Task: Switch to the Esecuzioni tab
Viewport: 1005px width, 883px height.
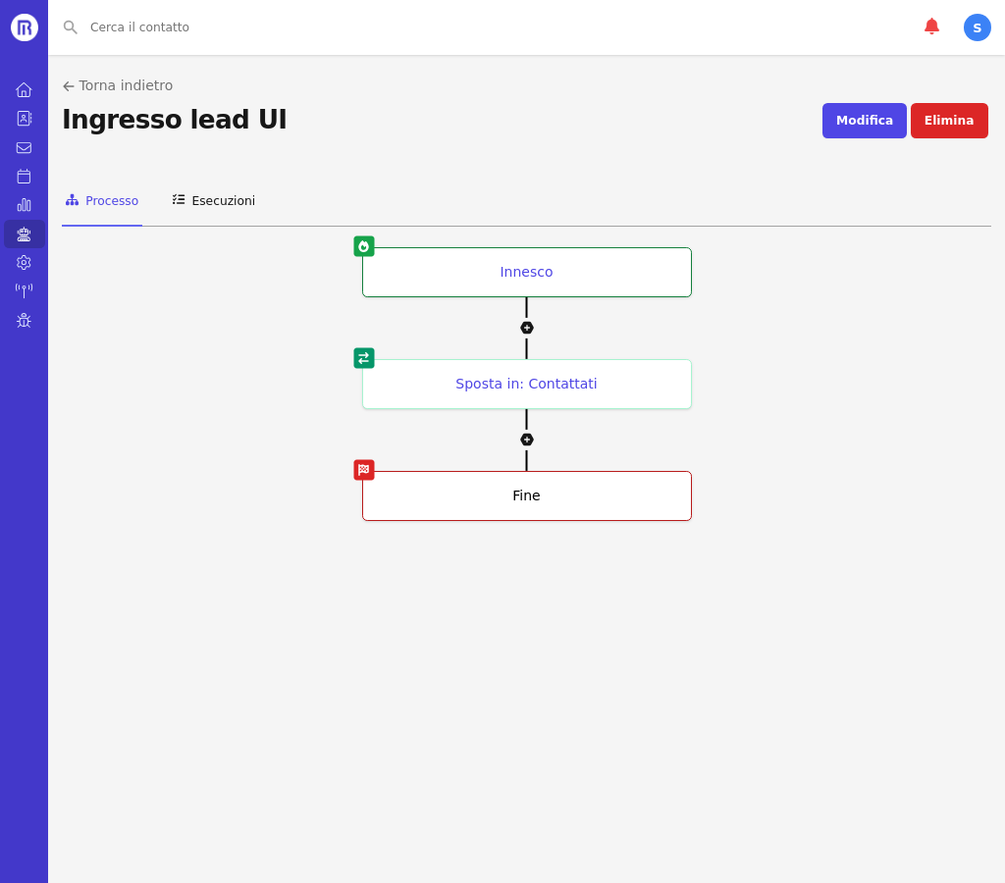Action: pos(214,201)
